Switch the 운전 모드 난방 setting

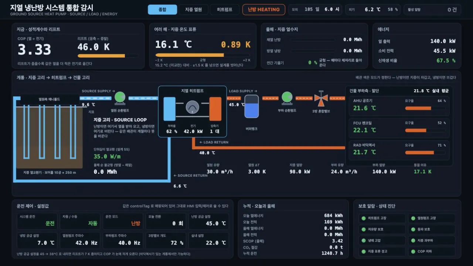click(x=123, y=221)
